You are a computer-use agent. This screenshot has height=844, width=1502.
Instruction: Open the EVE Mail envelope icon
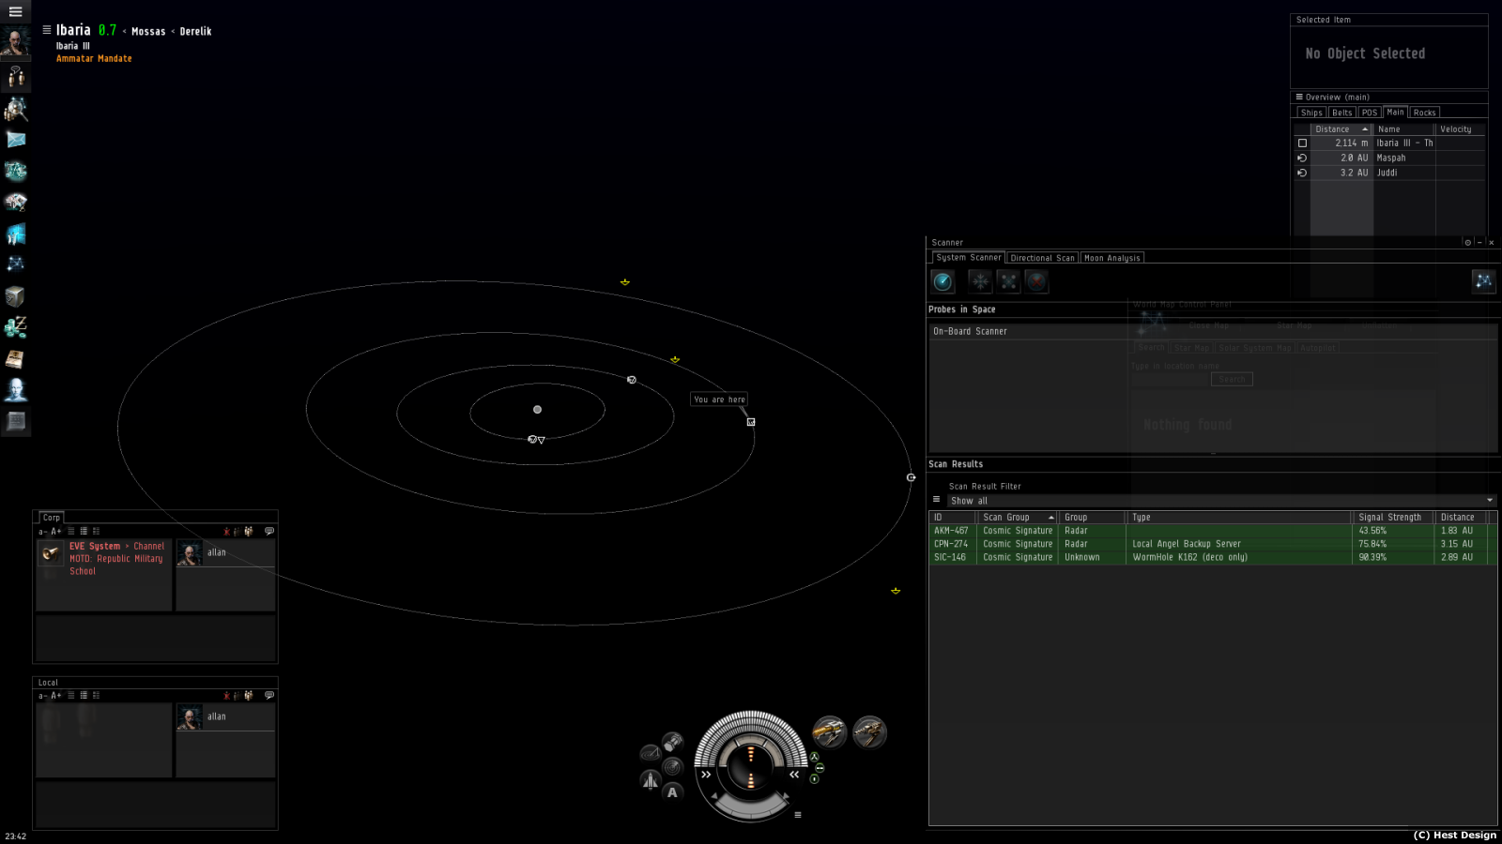pyautogui.click(x=16, y=140)
